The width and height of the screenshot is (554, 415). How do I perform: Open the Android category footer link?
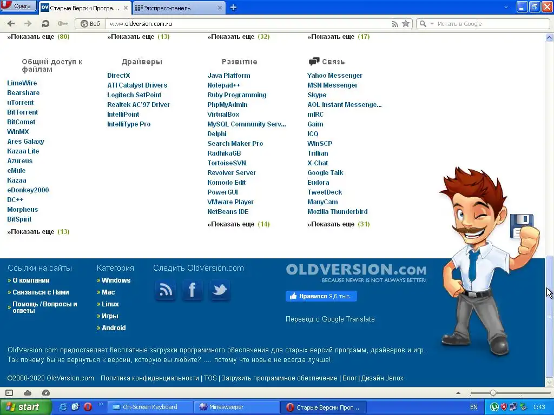(114, 328)
